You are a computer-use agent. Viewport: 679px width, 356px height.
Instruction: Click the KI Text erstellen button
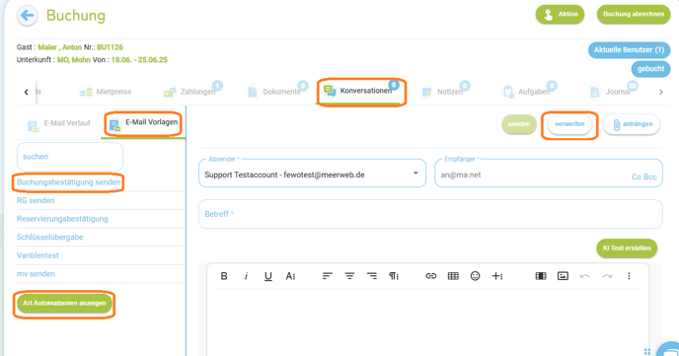(627, 249)
